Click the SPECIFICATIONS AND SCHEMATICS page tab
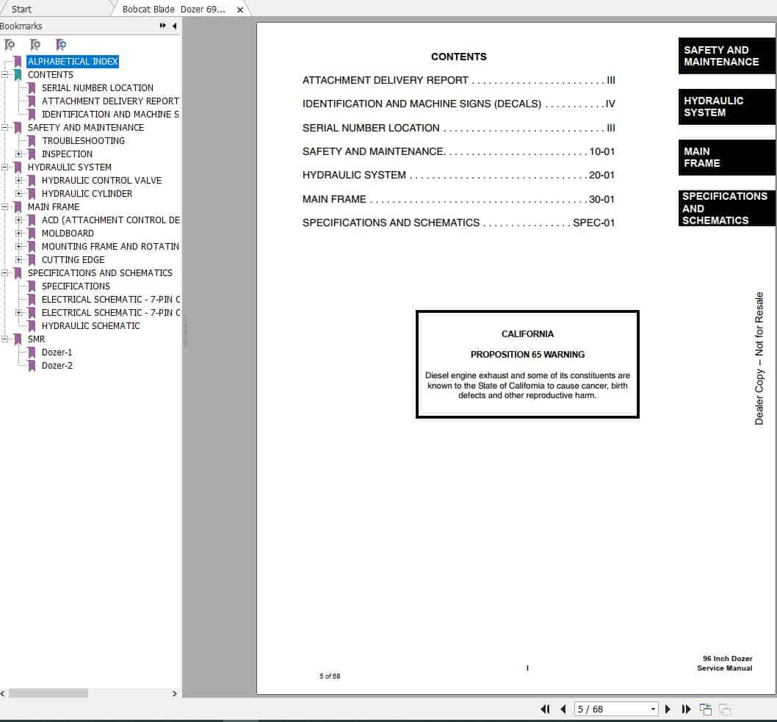The width and height of the screenshot is (777, 722). (726, 208)
